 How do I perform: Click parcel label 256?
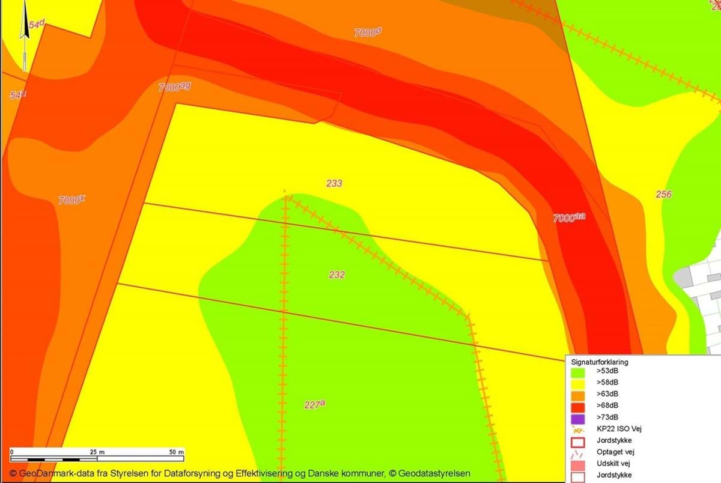(663, 194)
